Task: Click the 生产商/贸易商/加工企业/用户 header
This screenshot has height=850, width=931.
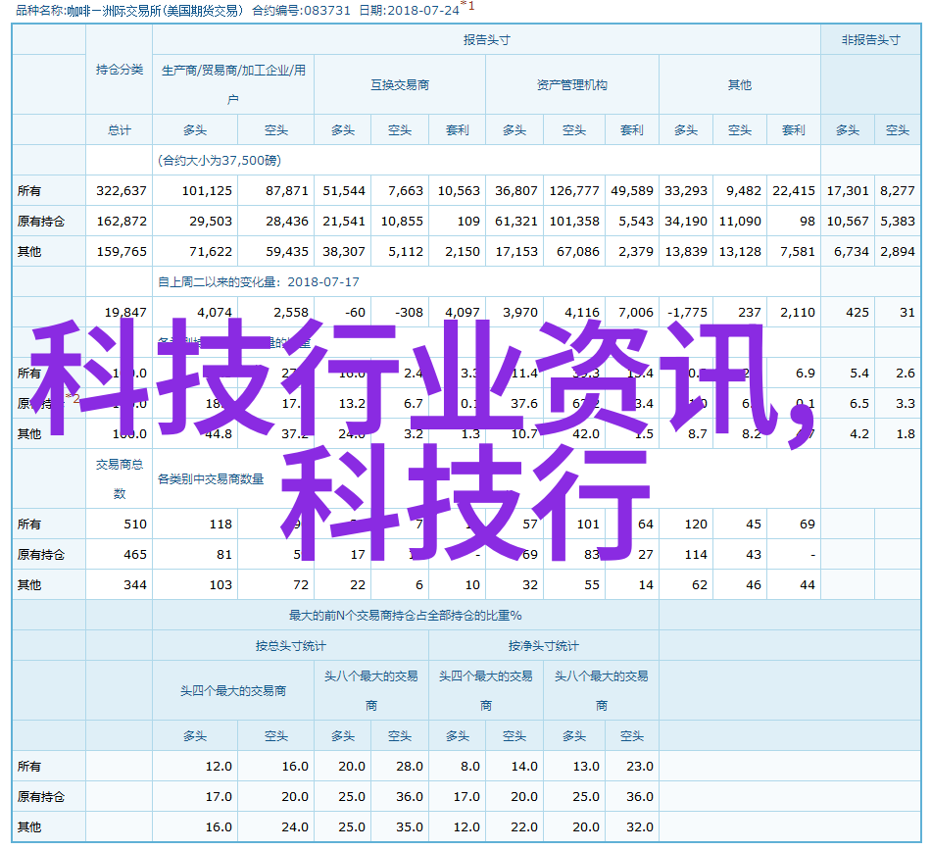Action: point(233,84)
